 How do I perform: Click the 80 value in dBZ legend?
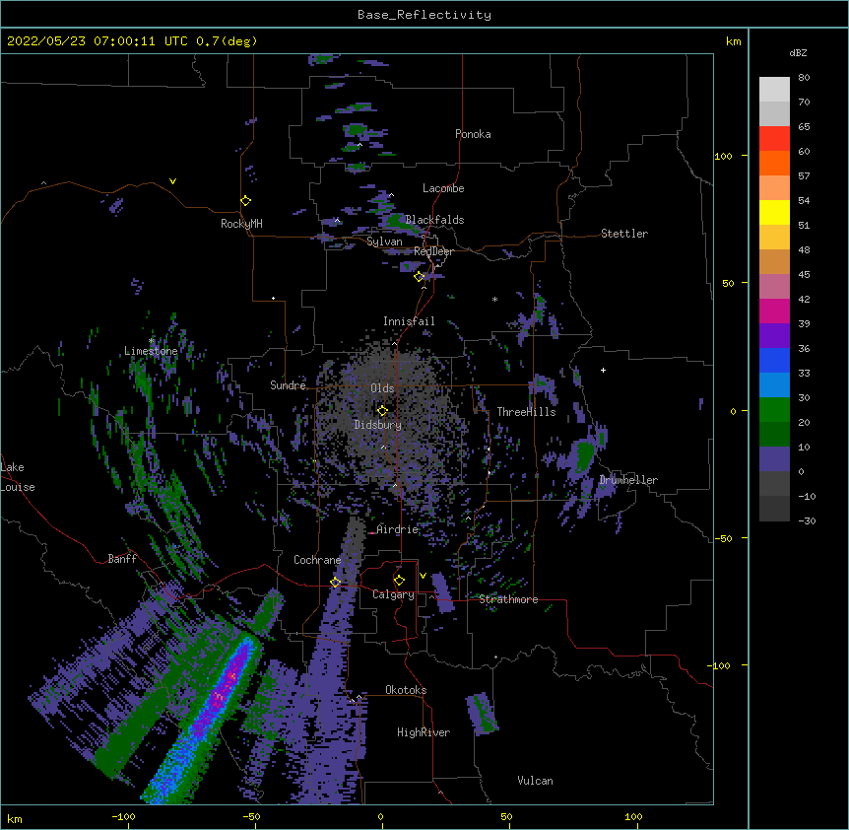pyautogui.click(x=804, y=78)
